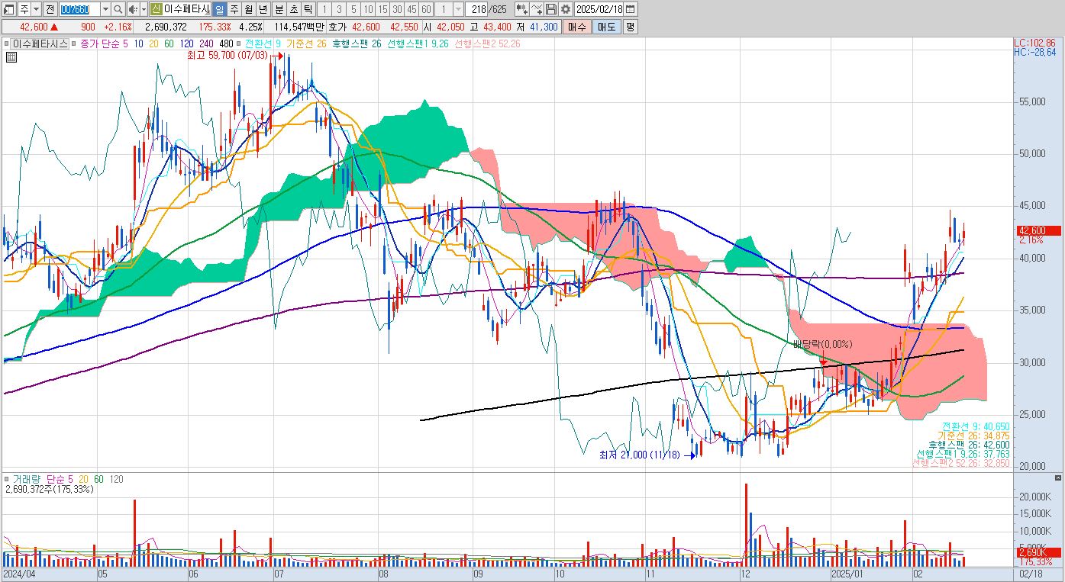Click the 전환선 9 legend label
The image size is (1065, 582).
coord(263,43)
